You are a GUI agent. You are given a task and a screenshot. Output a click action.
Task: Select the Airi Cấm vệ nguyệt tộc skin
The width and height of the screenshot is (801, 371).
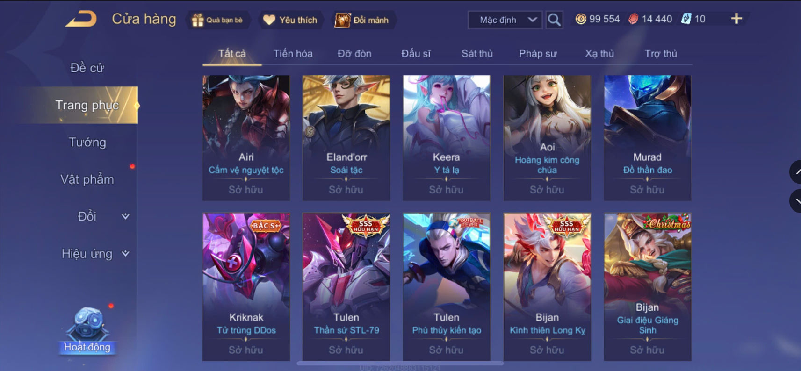point(246,138)
